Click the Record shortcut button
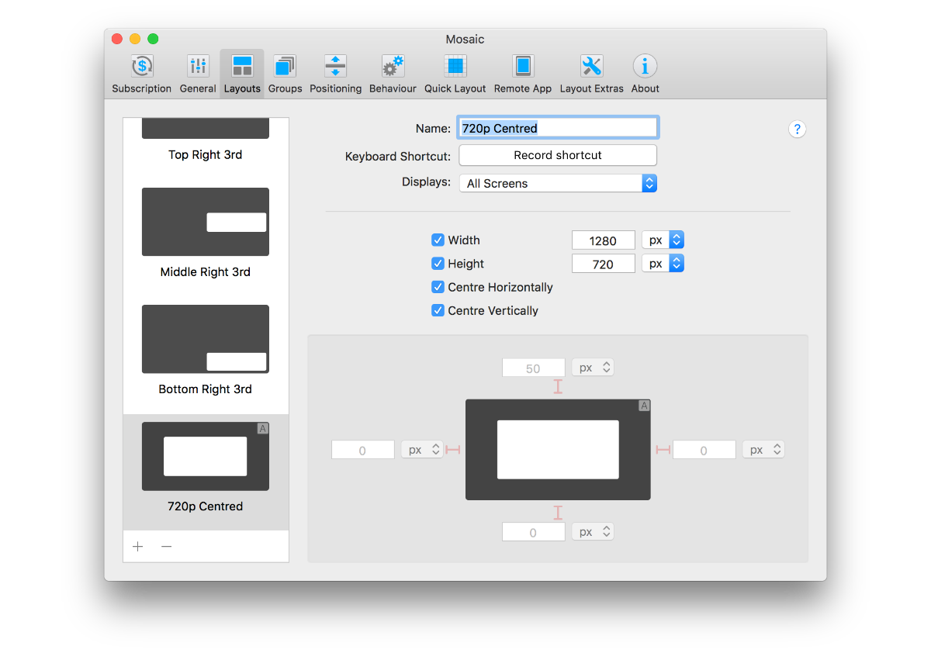931x653 pixels. [558, 155]
